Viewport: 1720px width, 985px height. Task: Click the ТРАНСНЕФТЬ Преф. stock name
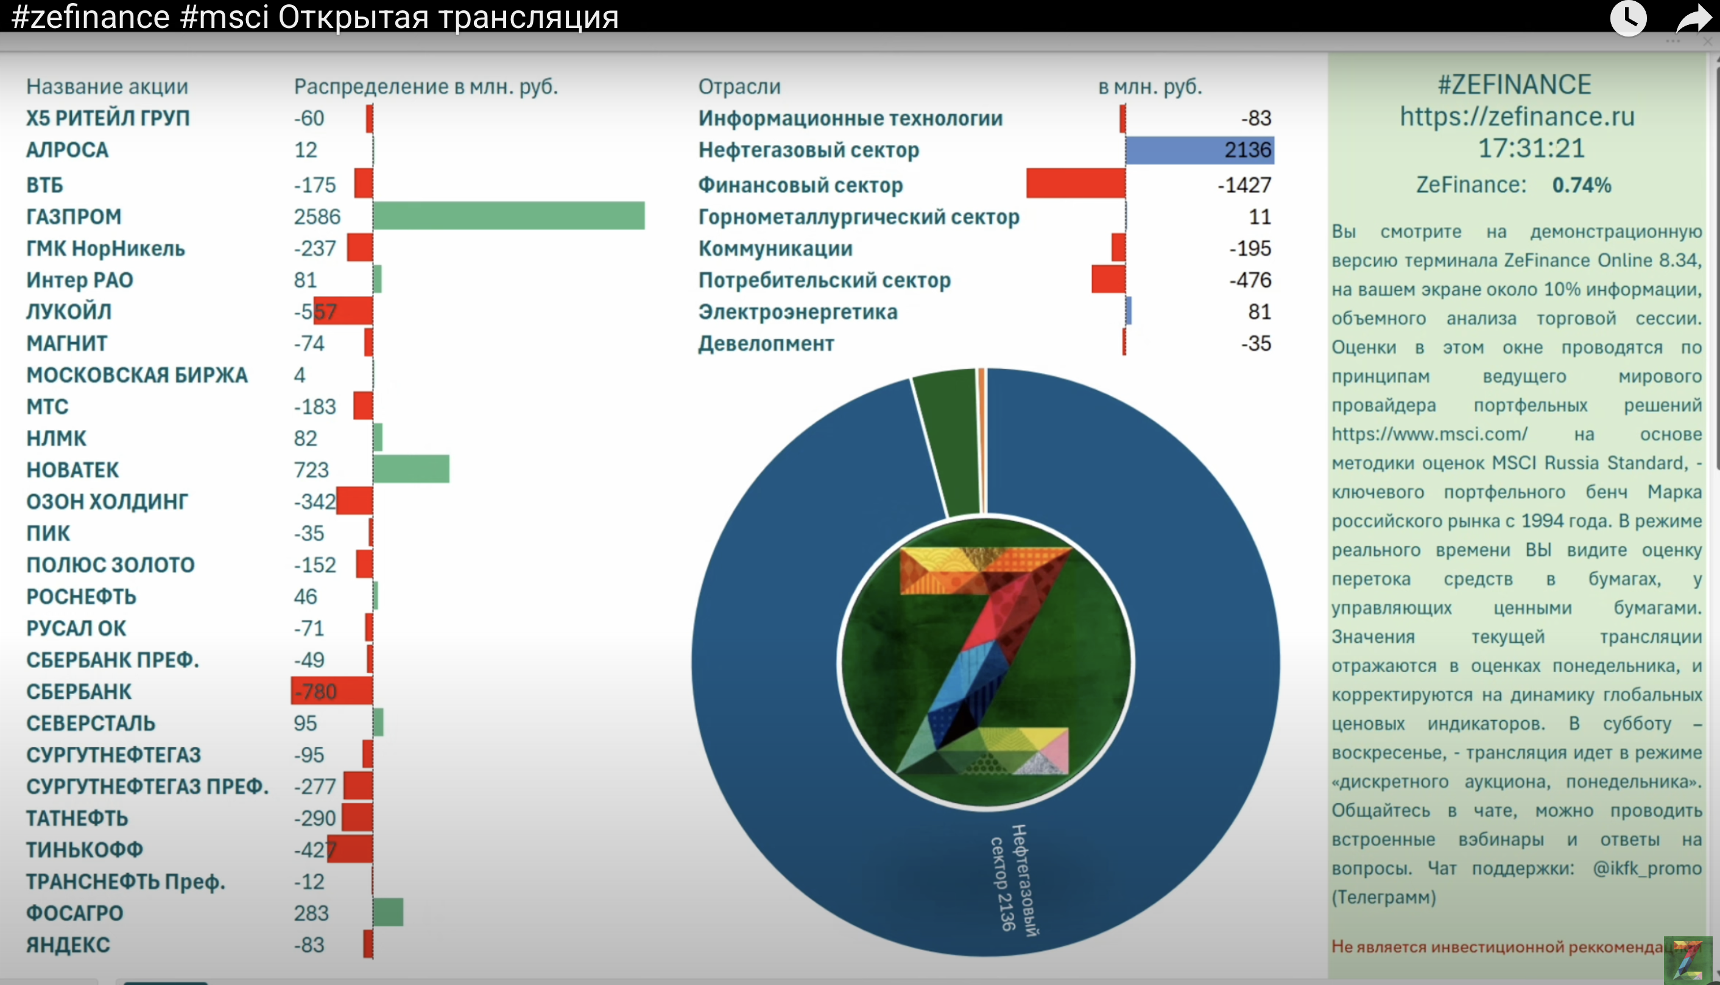125,882
